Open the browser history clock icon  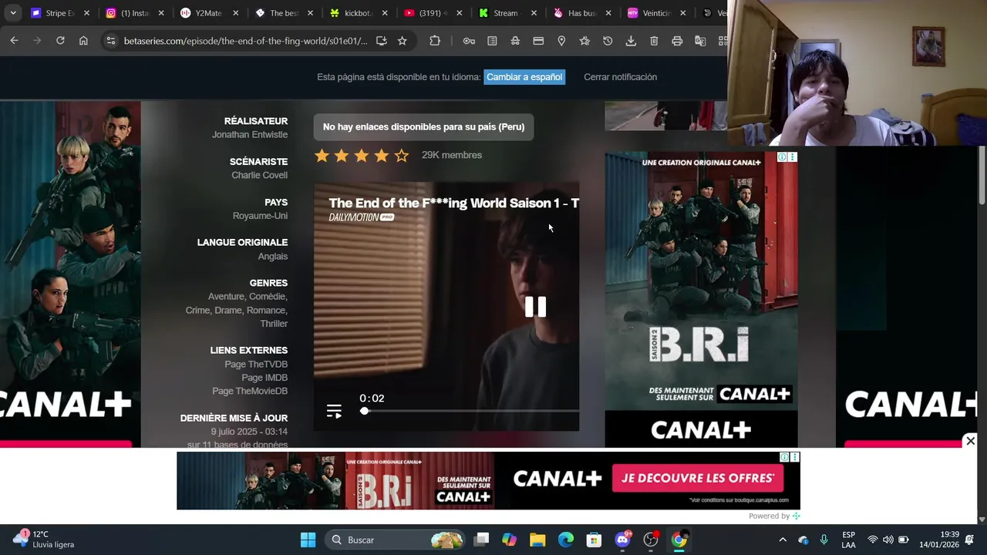608,41
